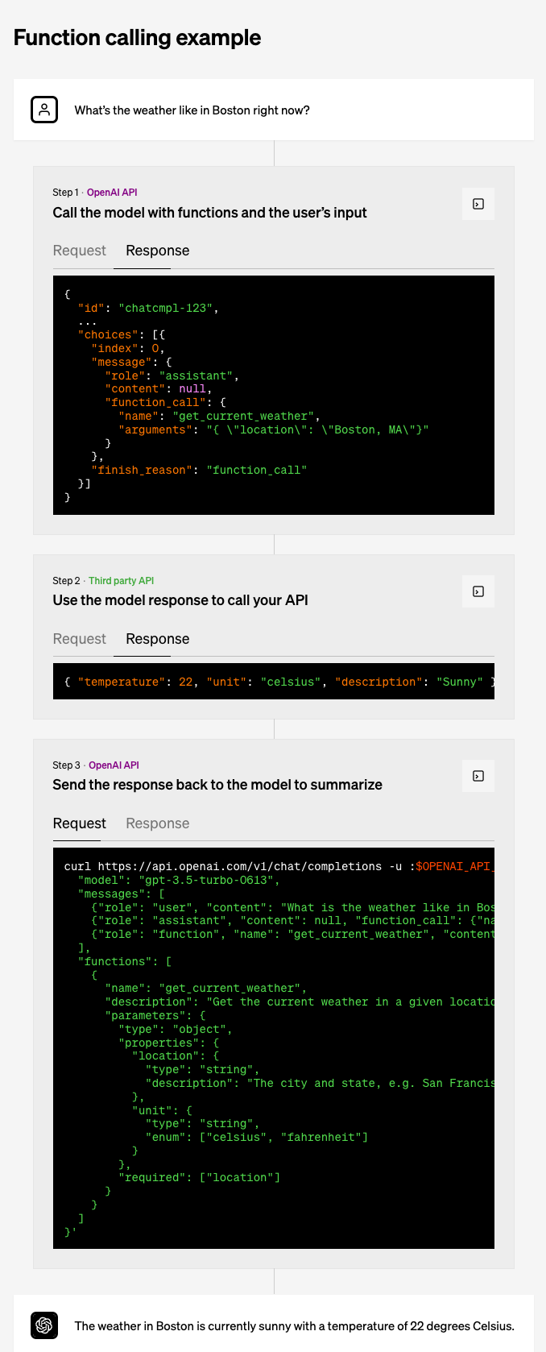
Task: Click the Step 3 terminal icon
Action: [x=478, y=776]
